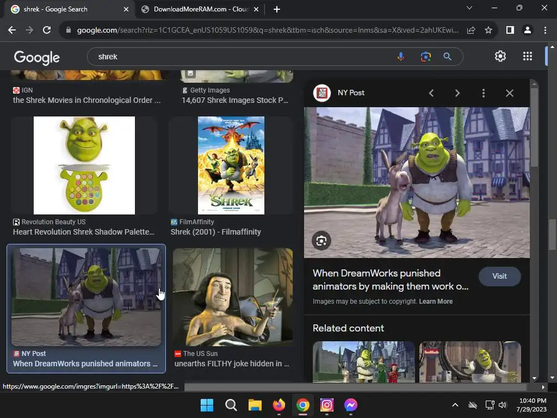Click unearths FILTHY joke hidden caption

232,364
